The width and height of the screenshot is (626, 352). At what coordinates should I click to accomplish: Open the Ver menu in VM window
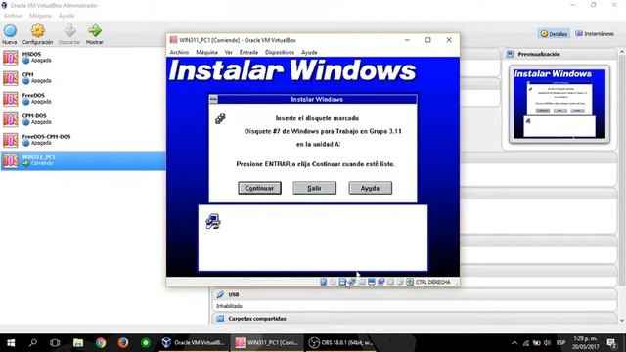[228, 52]
